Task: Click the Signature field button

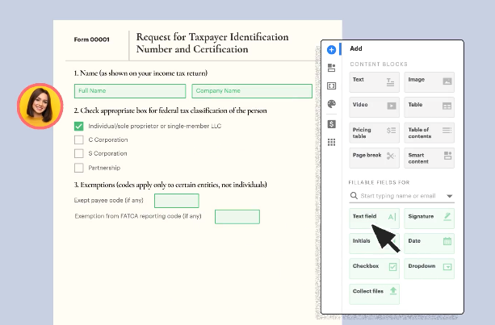Action: tap(430, 217)
